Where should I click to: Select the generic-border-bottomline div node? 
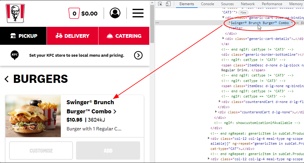[x=263, y=55]
